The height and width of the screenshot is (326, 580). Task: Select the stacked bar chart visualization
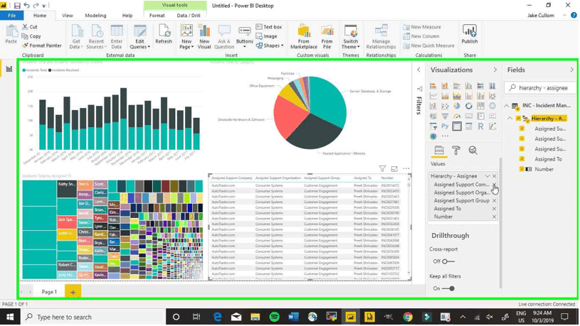pos(433,86)
